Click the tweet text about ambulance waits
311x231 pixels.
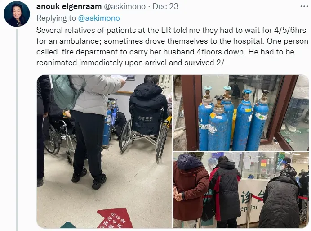[x=172, y=46]
